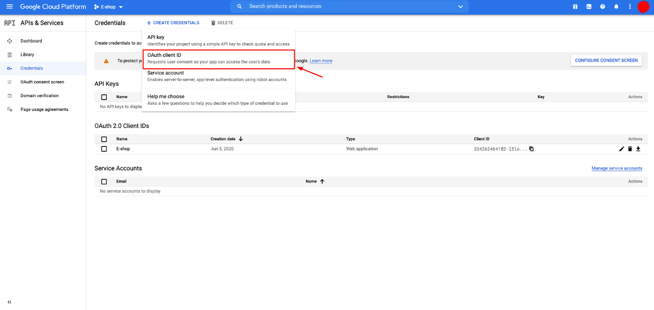
Task: Click the search magnifier icon
Action: [x=240, y=7]
